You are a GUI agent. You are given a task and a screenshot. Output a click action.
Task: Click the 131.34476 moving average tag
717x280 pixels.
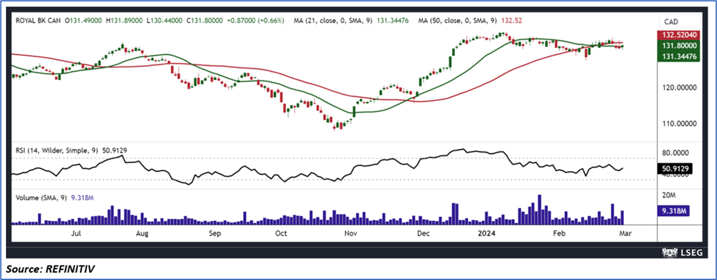point(680,56)
